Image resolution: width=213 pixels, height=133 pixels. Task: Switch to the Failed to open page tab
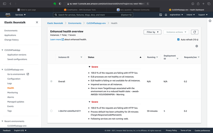[x=27, y=10]
